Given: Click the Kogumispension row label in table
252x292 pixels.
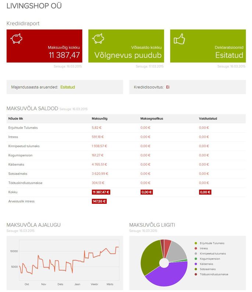Looking at the screenshot, I should [x=20, y=155].
